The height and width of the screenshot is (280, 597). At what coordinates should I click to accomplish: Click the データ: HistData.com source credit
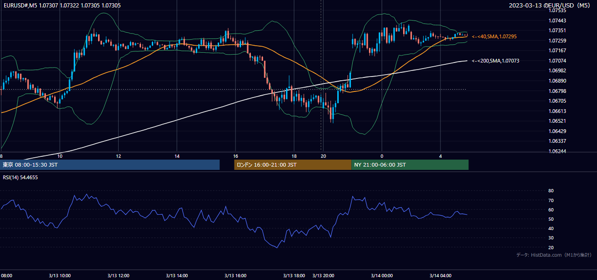pos(554,255)
